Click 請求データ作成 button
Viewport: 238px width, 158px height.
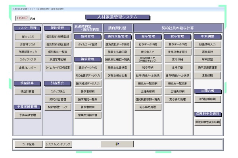[88, 68]
